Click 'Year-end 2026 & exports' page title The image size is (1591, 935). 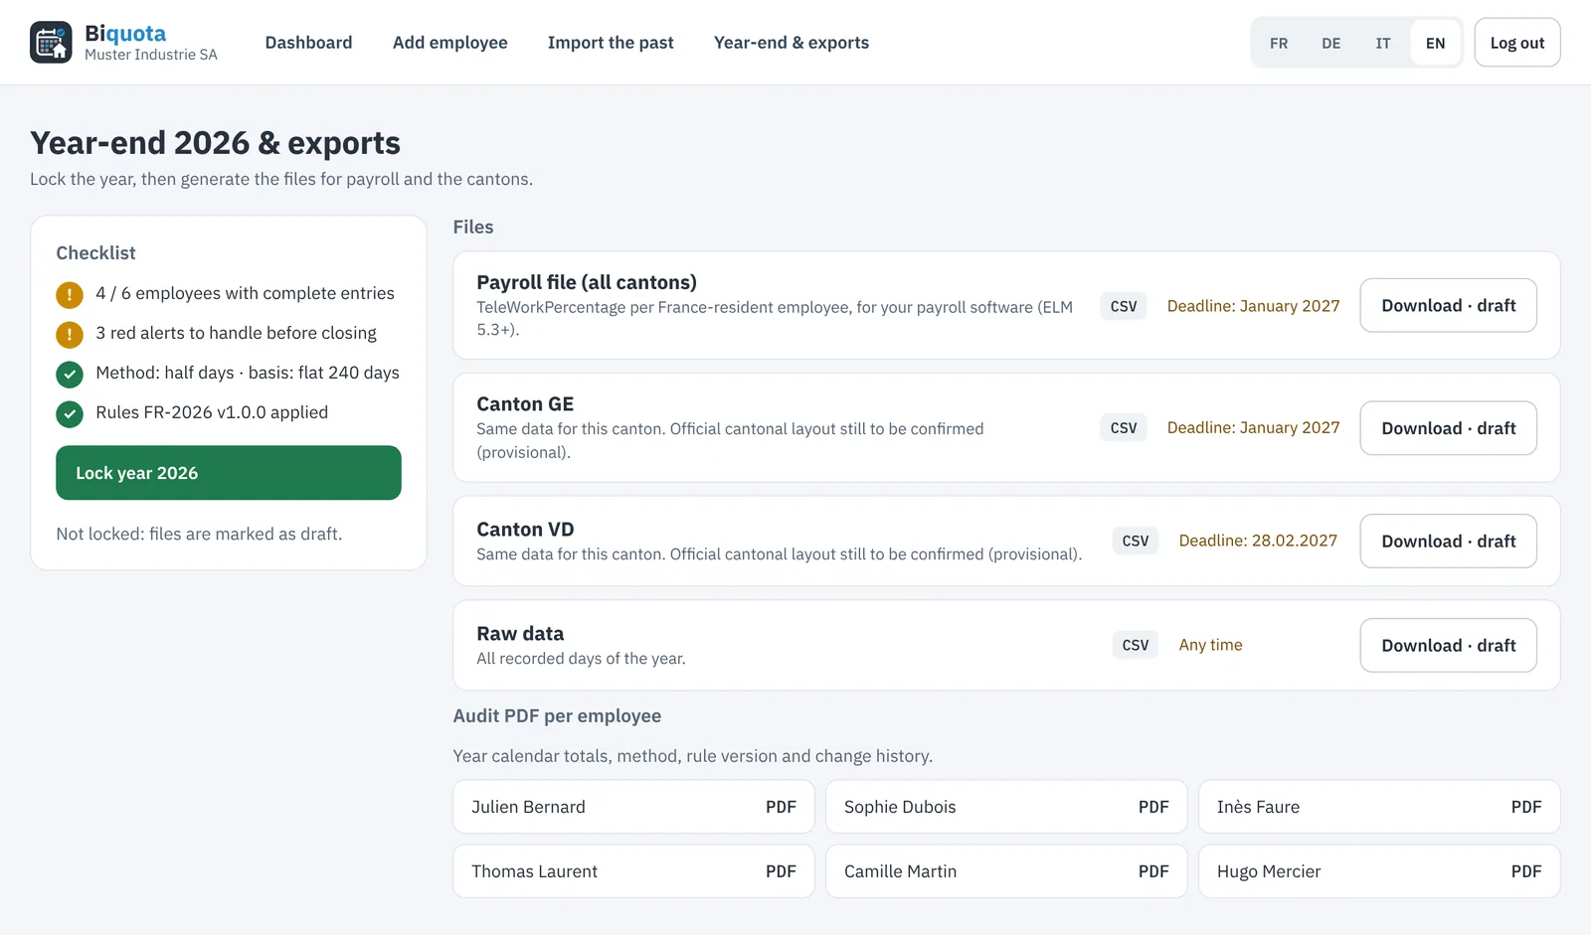[215, 143]
